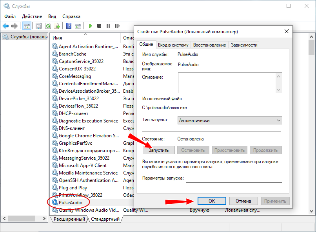Open the Тип запуска dropdown
Viewport: 316px width, 232px height.
230,120
